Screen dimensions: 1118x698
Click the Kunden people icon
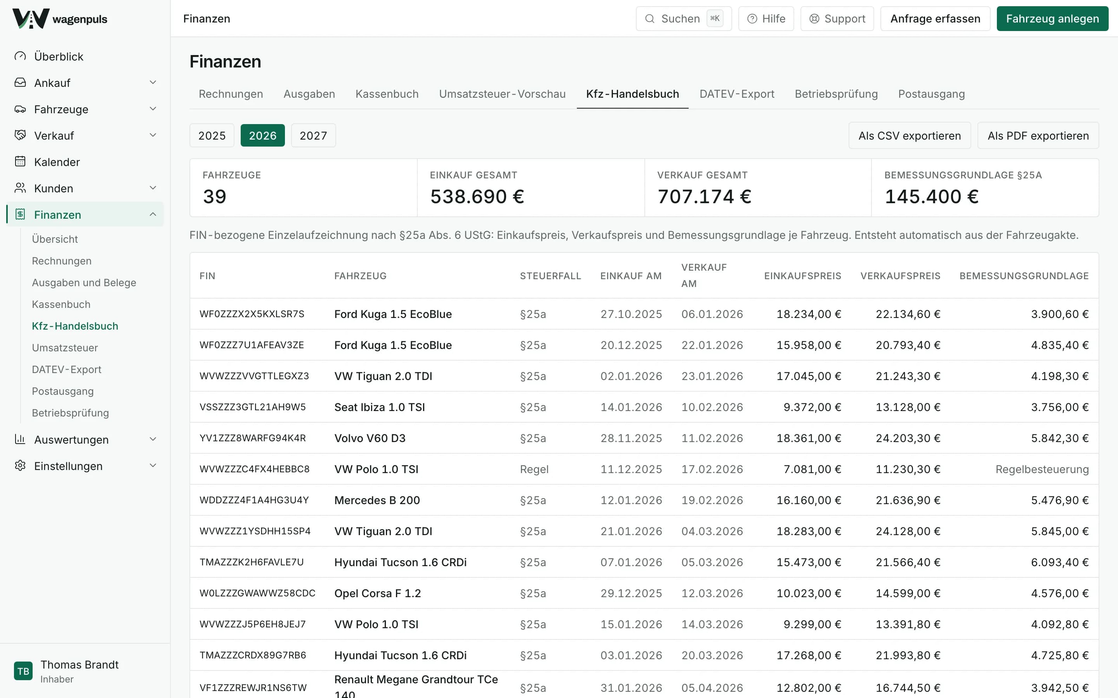pos(20,188)
